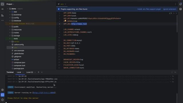The width and height of the screenshot is (183, 103).
Task: Click the QUEUE_CONNECTION=sync line
Action: 74,68
